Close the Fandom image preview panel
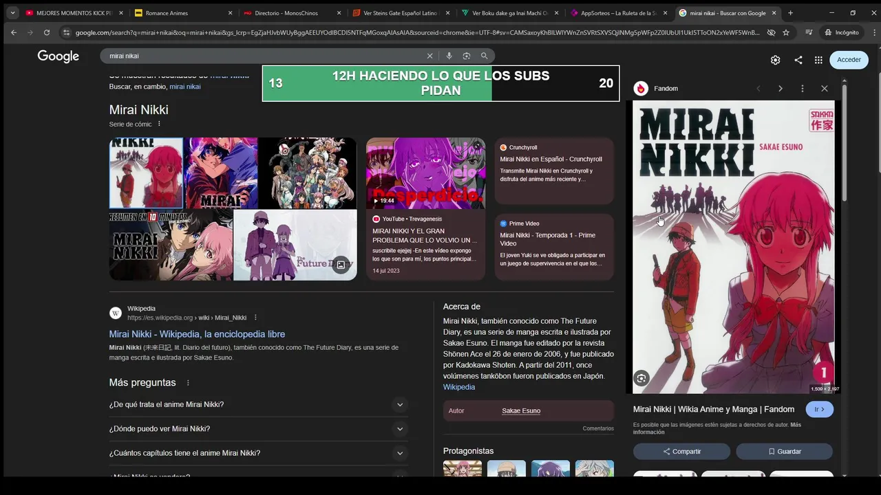This screenshot has height=495, width=881. [x=824, y=88]
